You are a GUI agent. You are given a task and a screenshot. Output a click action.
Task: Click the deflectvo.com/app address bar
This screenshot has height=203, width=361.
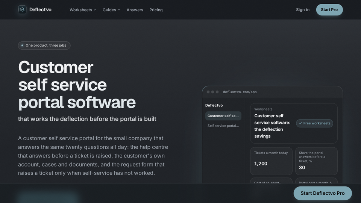click(x=240, y=92)
